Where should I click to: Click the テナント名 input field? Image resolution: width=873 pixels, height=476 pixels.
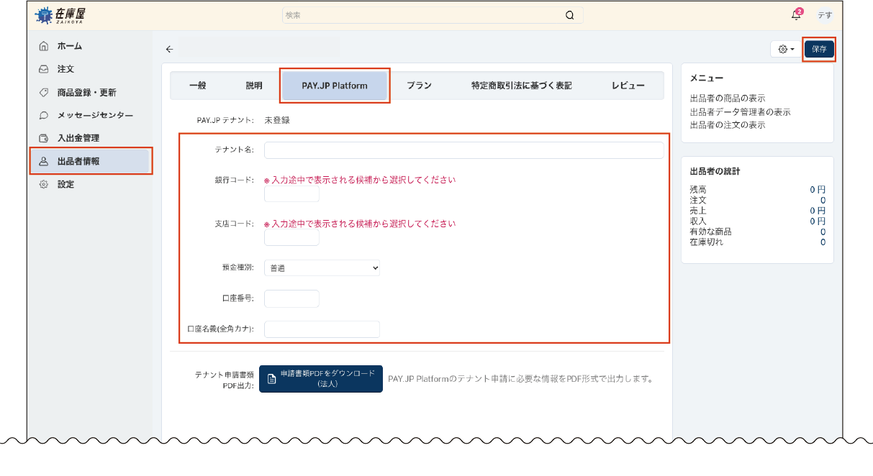click(x=464, y=150)
